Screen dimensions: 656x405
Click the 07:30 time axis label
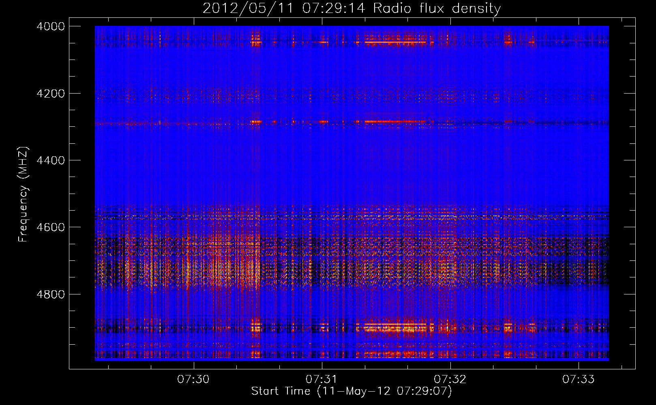pyautogui.click(x=193, y=379)
